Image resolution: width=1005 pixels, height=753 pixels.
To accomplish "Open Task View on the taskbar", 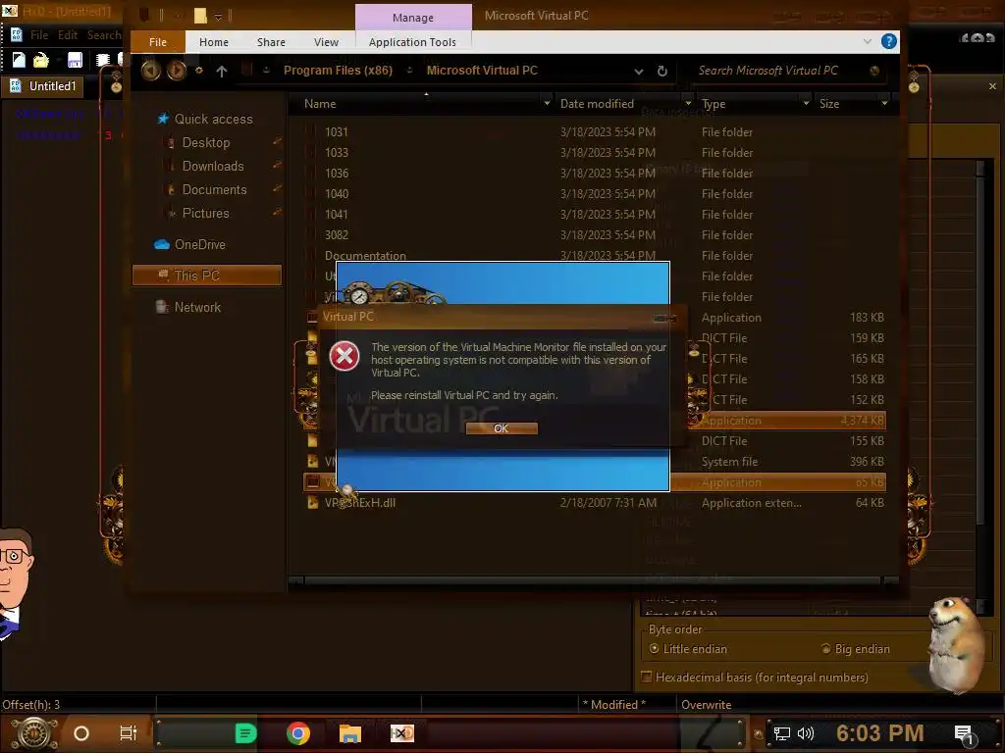I will 129,733.
